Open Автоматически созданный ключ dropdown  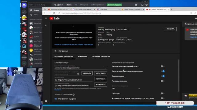(81, 68)
